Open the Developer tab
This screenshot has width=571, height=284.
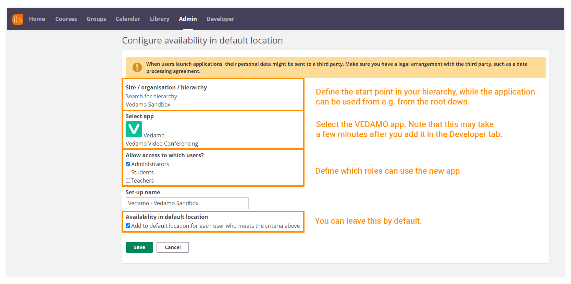(x=220, y=19)
